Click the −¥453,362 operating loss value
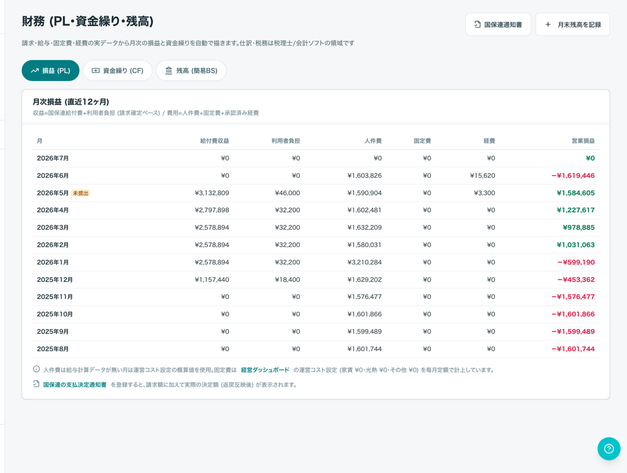Viewport: 627px width, 473px height. 576,279
